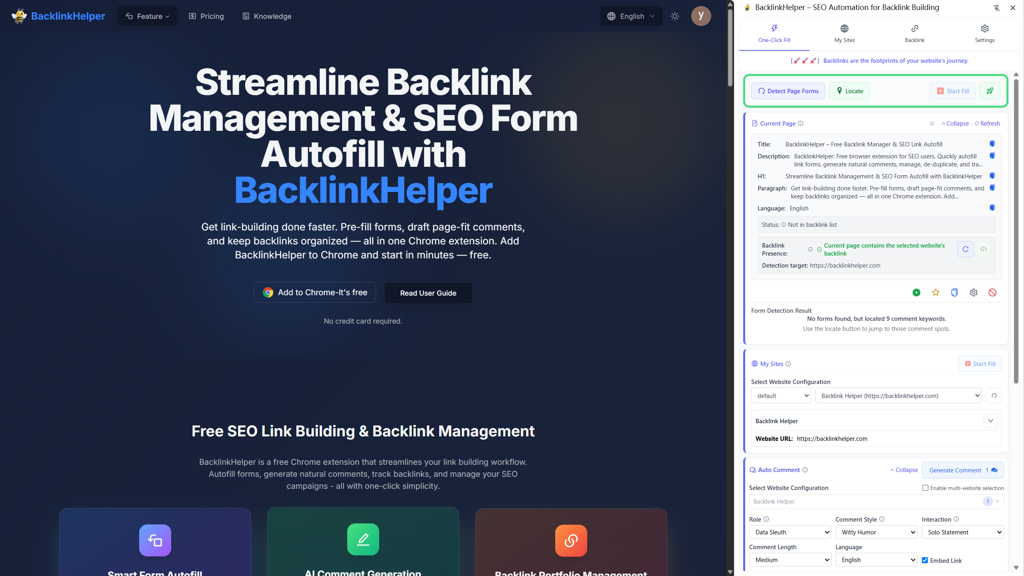Expand the Backlink Helper site details chevron
This screenshot has width=1024, height=576.
(990, 420)
